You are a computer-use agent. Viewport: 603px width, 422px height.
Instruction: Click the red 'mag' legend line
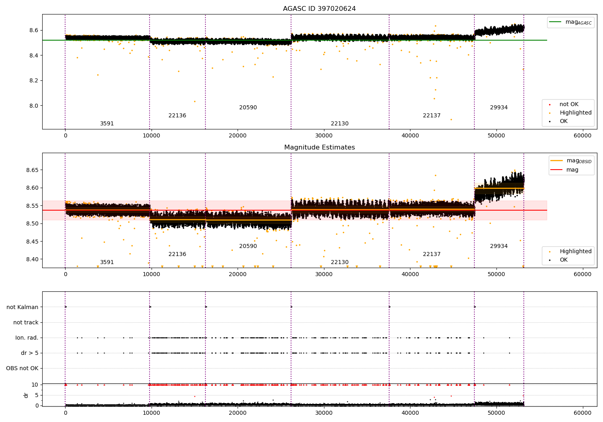[x=557, y=170]
